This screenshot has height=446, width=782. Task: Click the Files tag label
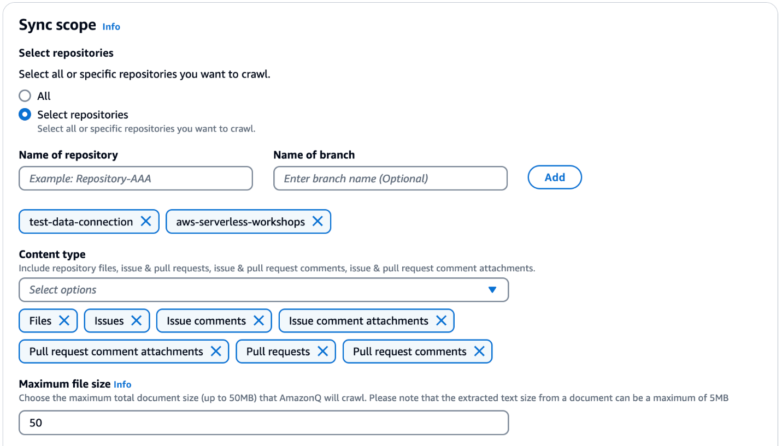[40, 320]
